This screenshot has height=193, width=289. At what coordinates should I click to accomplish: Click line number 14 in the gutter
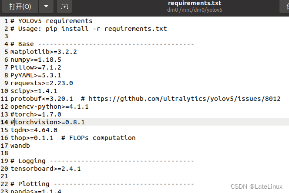click(4, 122)
